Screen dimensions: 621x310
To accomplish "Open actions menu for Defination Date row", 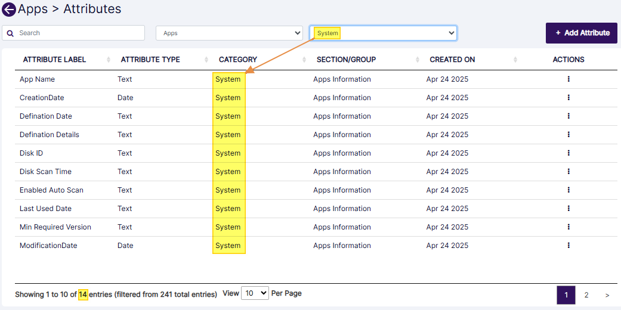I will tap(569, 116).
